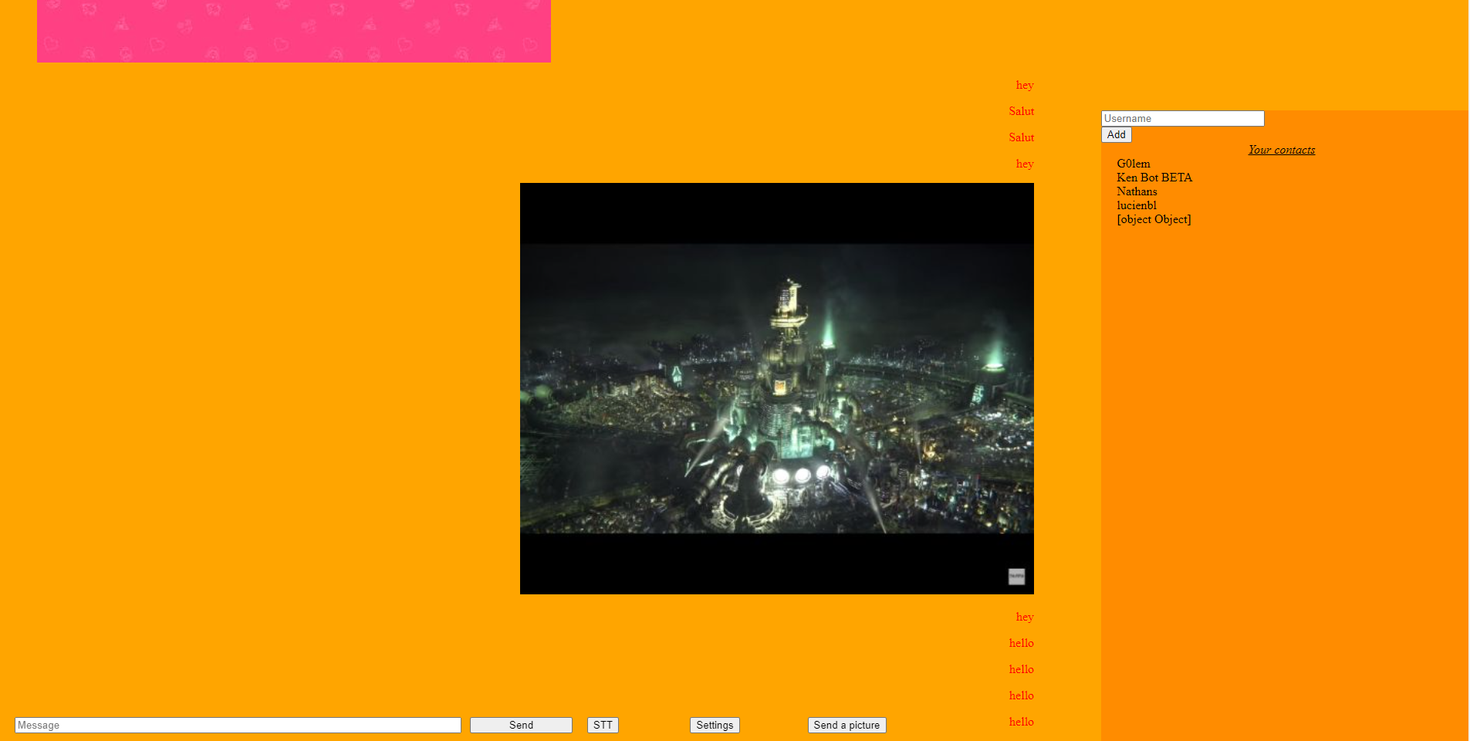Activate the STT speech button
This screenshot has height=741, width=1470.
[603, 725]
